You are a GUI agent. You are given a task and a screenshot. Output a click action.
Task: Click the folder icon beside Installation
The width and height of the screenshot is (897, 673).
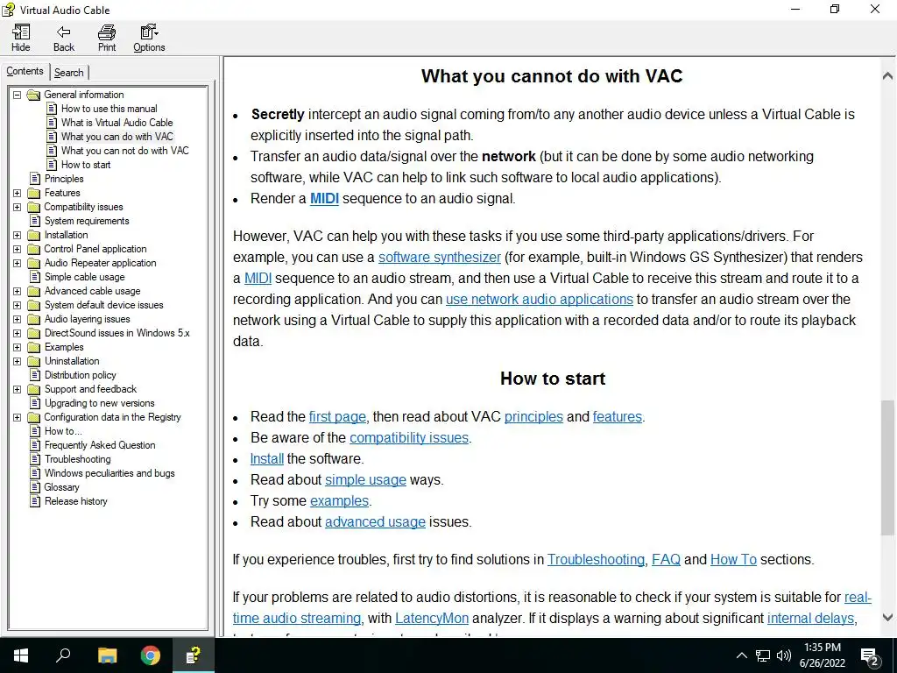pos(34,235)
